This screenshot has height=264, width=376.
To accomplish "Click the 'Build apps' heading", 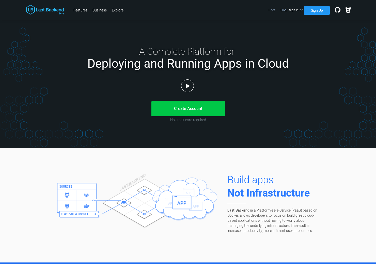I will [x=250, y=180].
